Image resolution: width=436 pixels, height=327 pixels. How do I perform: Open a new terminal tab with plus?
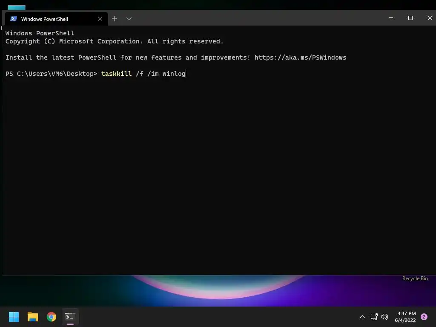tap(115, 19)
